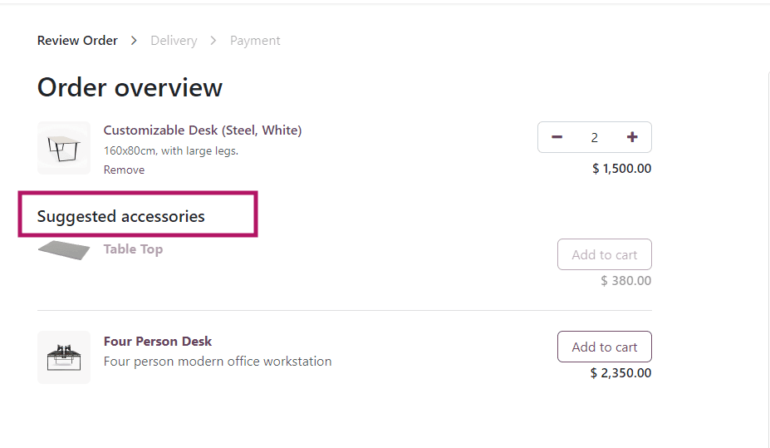
Task: Open the Table Top product link
Action: point(133,249)
